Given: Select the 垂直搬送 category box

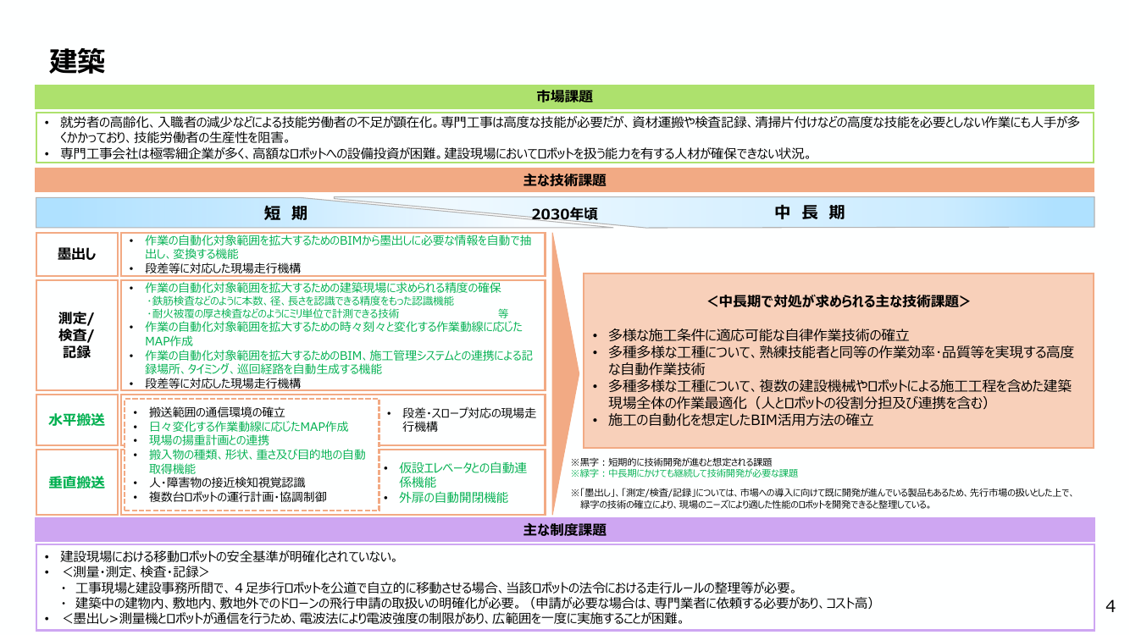Looking at the screenshot, I should [x=77, y=483].
